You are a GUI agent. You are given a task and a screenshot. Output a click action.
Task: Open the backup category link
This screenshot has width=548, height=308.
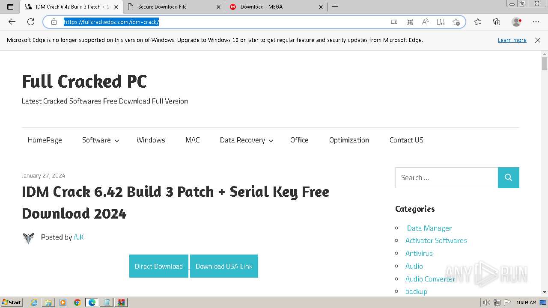click(x=416, y=291)
